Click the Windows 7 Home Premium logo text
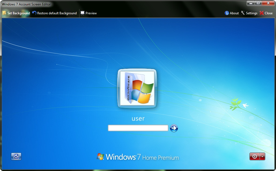Screen dimensions: 276x171 pyautogui.click(x=138, y=157)
